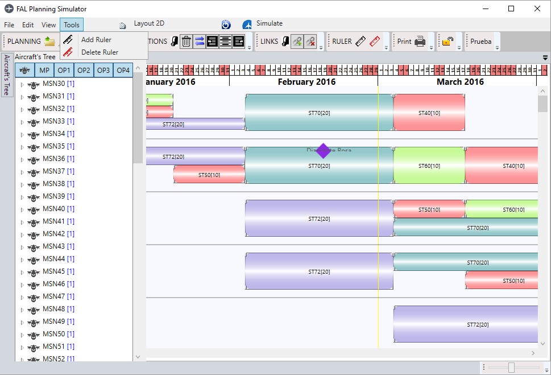
Task: Click the operations trash delete icon
Action: coord(186,42)
